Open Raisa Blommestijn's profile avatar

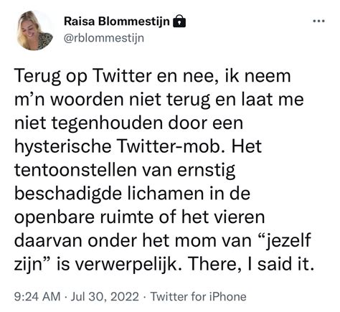point(34,30)
